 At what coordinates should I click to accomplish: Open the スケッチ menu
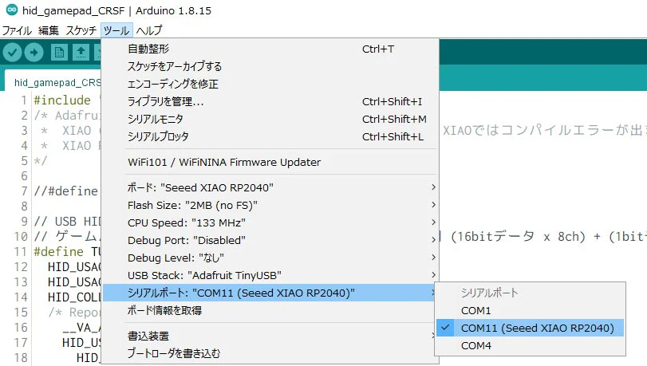click(81, 30)
